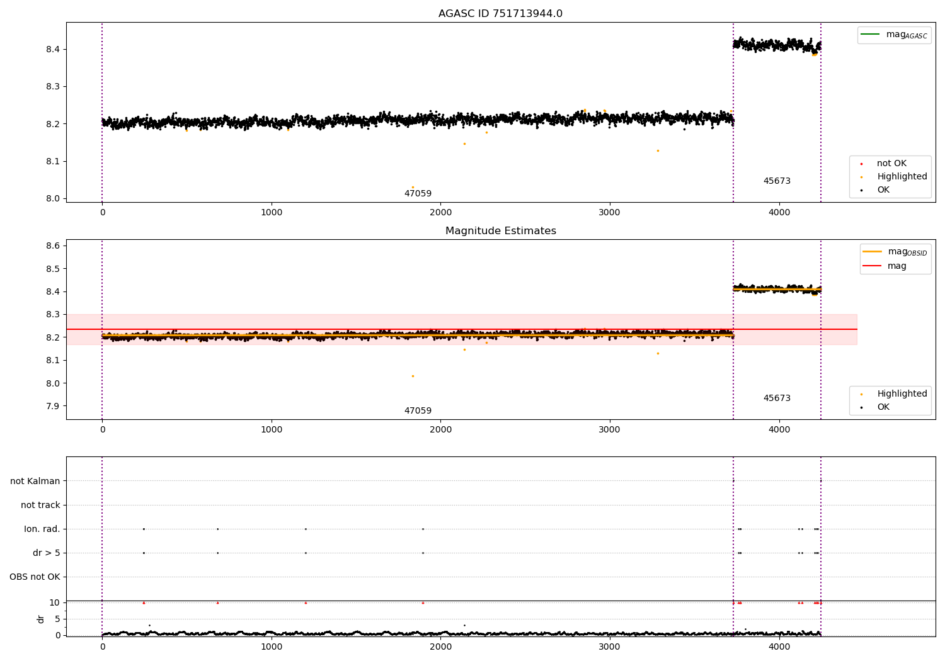This screenshot has width=945, height=661.
Task: Click the red line swatch for mag
Action: [x=872, y=266]
